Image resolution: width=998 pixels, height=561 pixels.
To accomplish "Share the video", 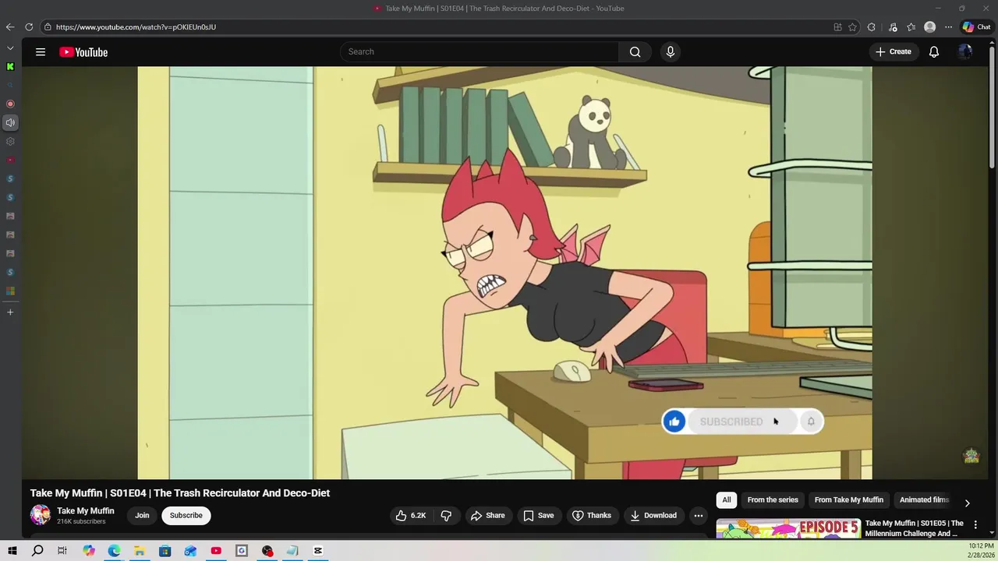I will click(487, 515).
